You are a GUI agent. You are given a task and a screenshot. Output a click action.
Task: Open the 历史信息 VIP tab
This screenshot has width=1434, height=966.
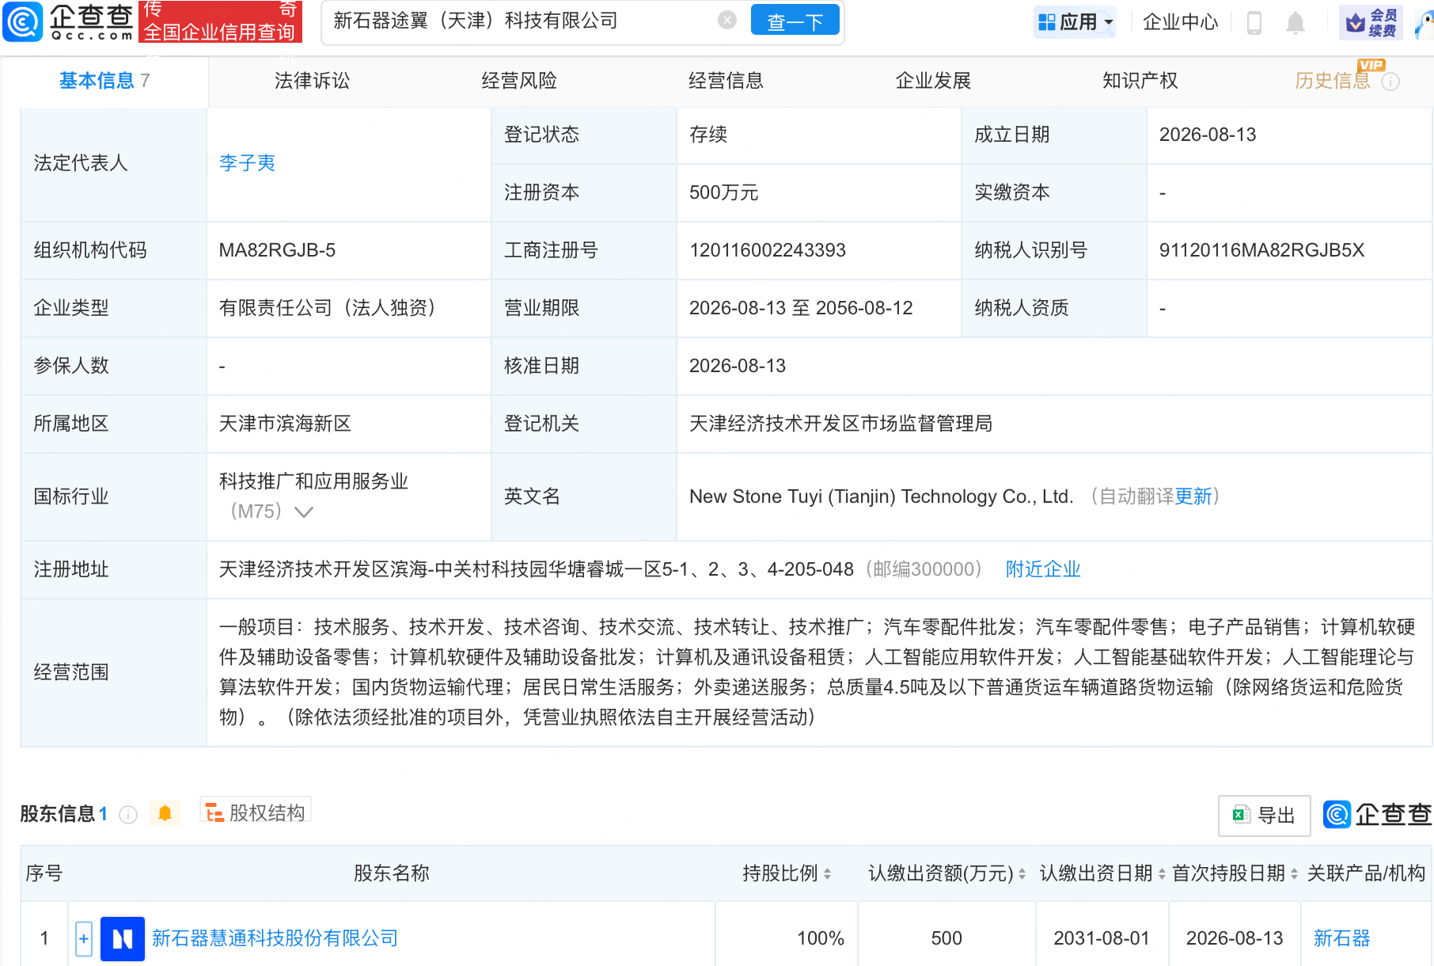pos(1333,81)
